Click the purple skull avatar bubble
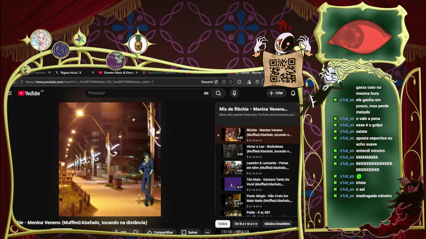Viewport: 426px width, 239px height. point(116,61)
